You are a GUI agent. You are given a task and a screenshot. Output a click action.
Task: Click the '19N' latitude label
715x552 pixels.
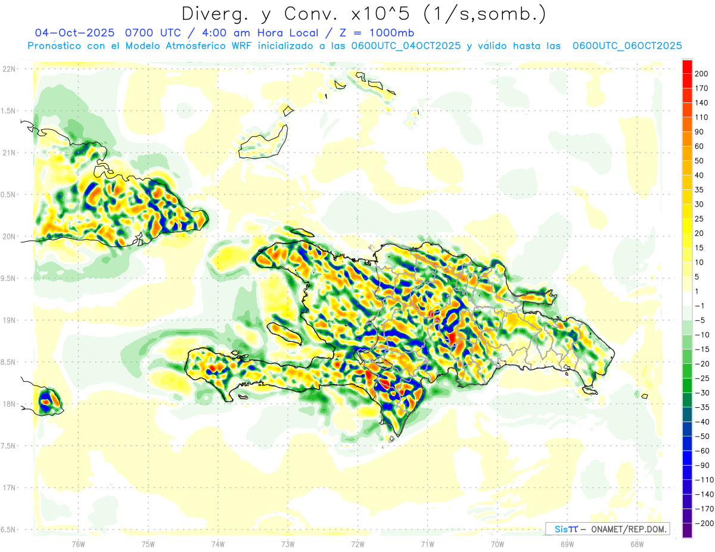(8, 320)
